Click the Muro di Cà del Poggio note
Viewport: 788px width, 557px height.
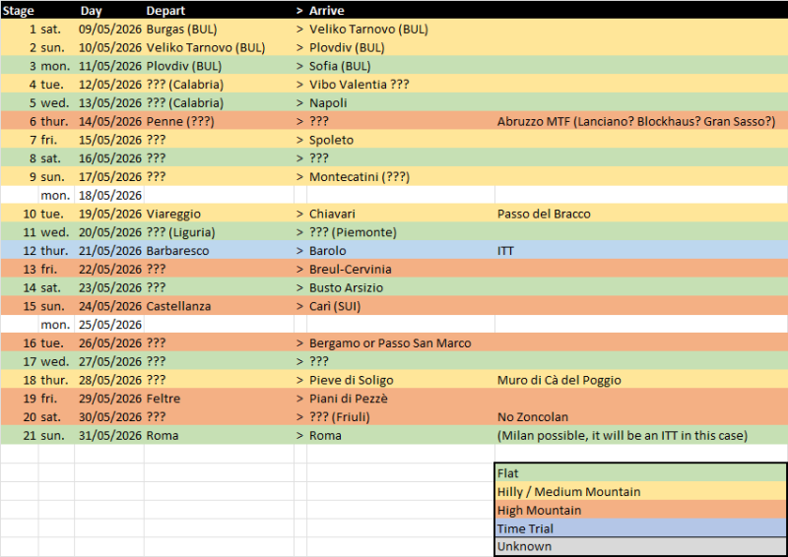[x=559, y=380]
